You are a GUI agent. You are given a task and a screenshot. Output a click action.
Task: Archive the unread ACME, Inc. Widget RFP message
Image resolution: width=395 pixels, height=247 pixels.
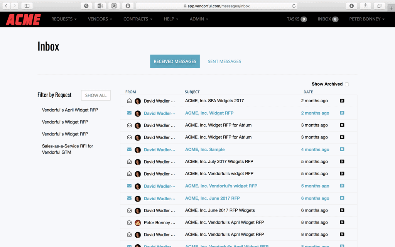(x=342, y=113)
